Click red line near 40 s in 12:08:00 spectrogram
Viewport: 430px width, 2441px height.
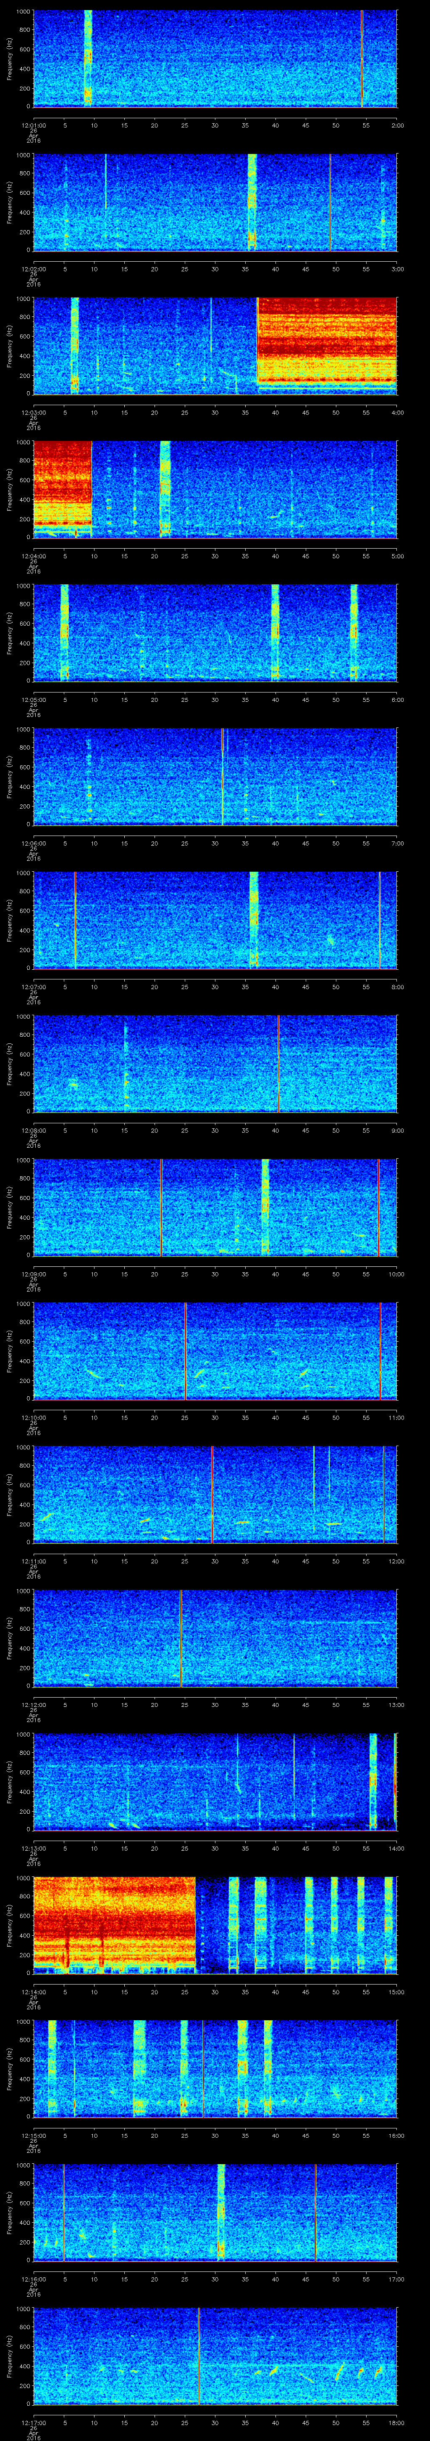point(279,1064)
